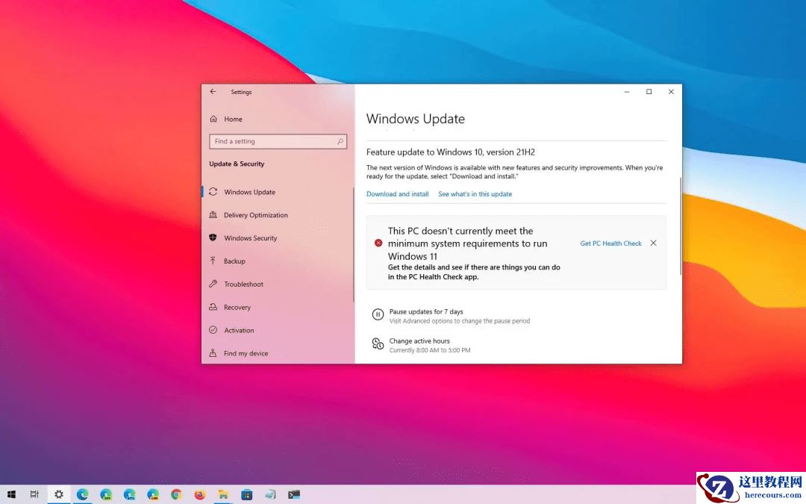Click the red error icon on the compatibility warning
806x504 pixels.
pyautogui.click(x=378, y=243)
